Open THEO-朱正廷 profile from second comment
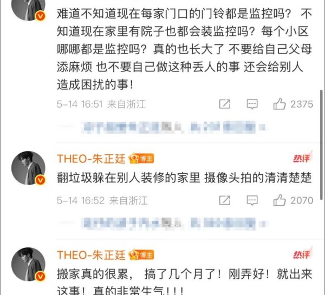Screen dimensions: 325x295 coord(91,159)
